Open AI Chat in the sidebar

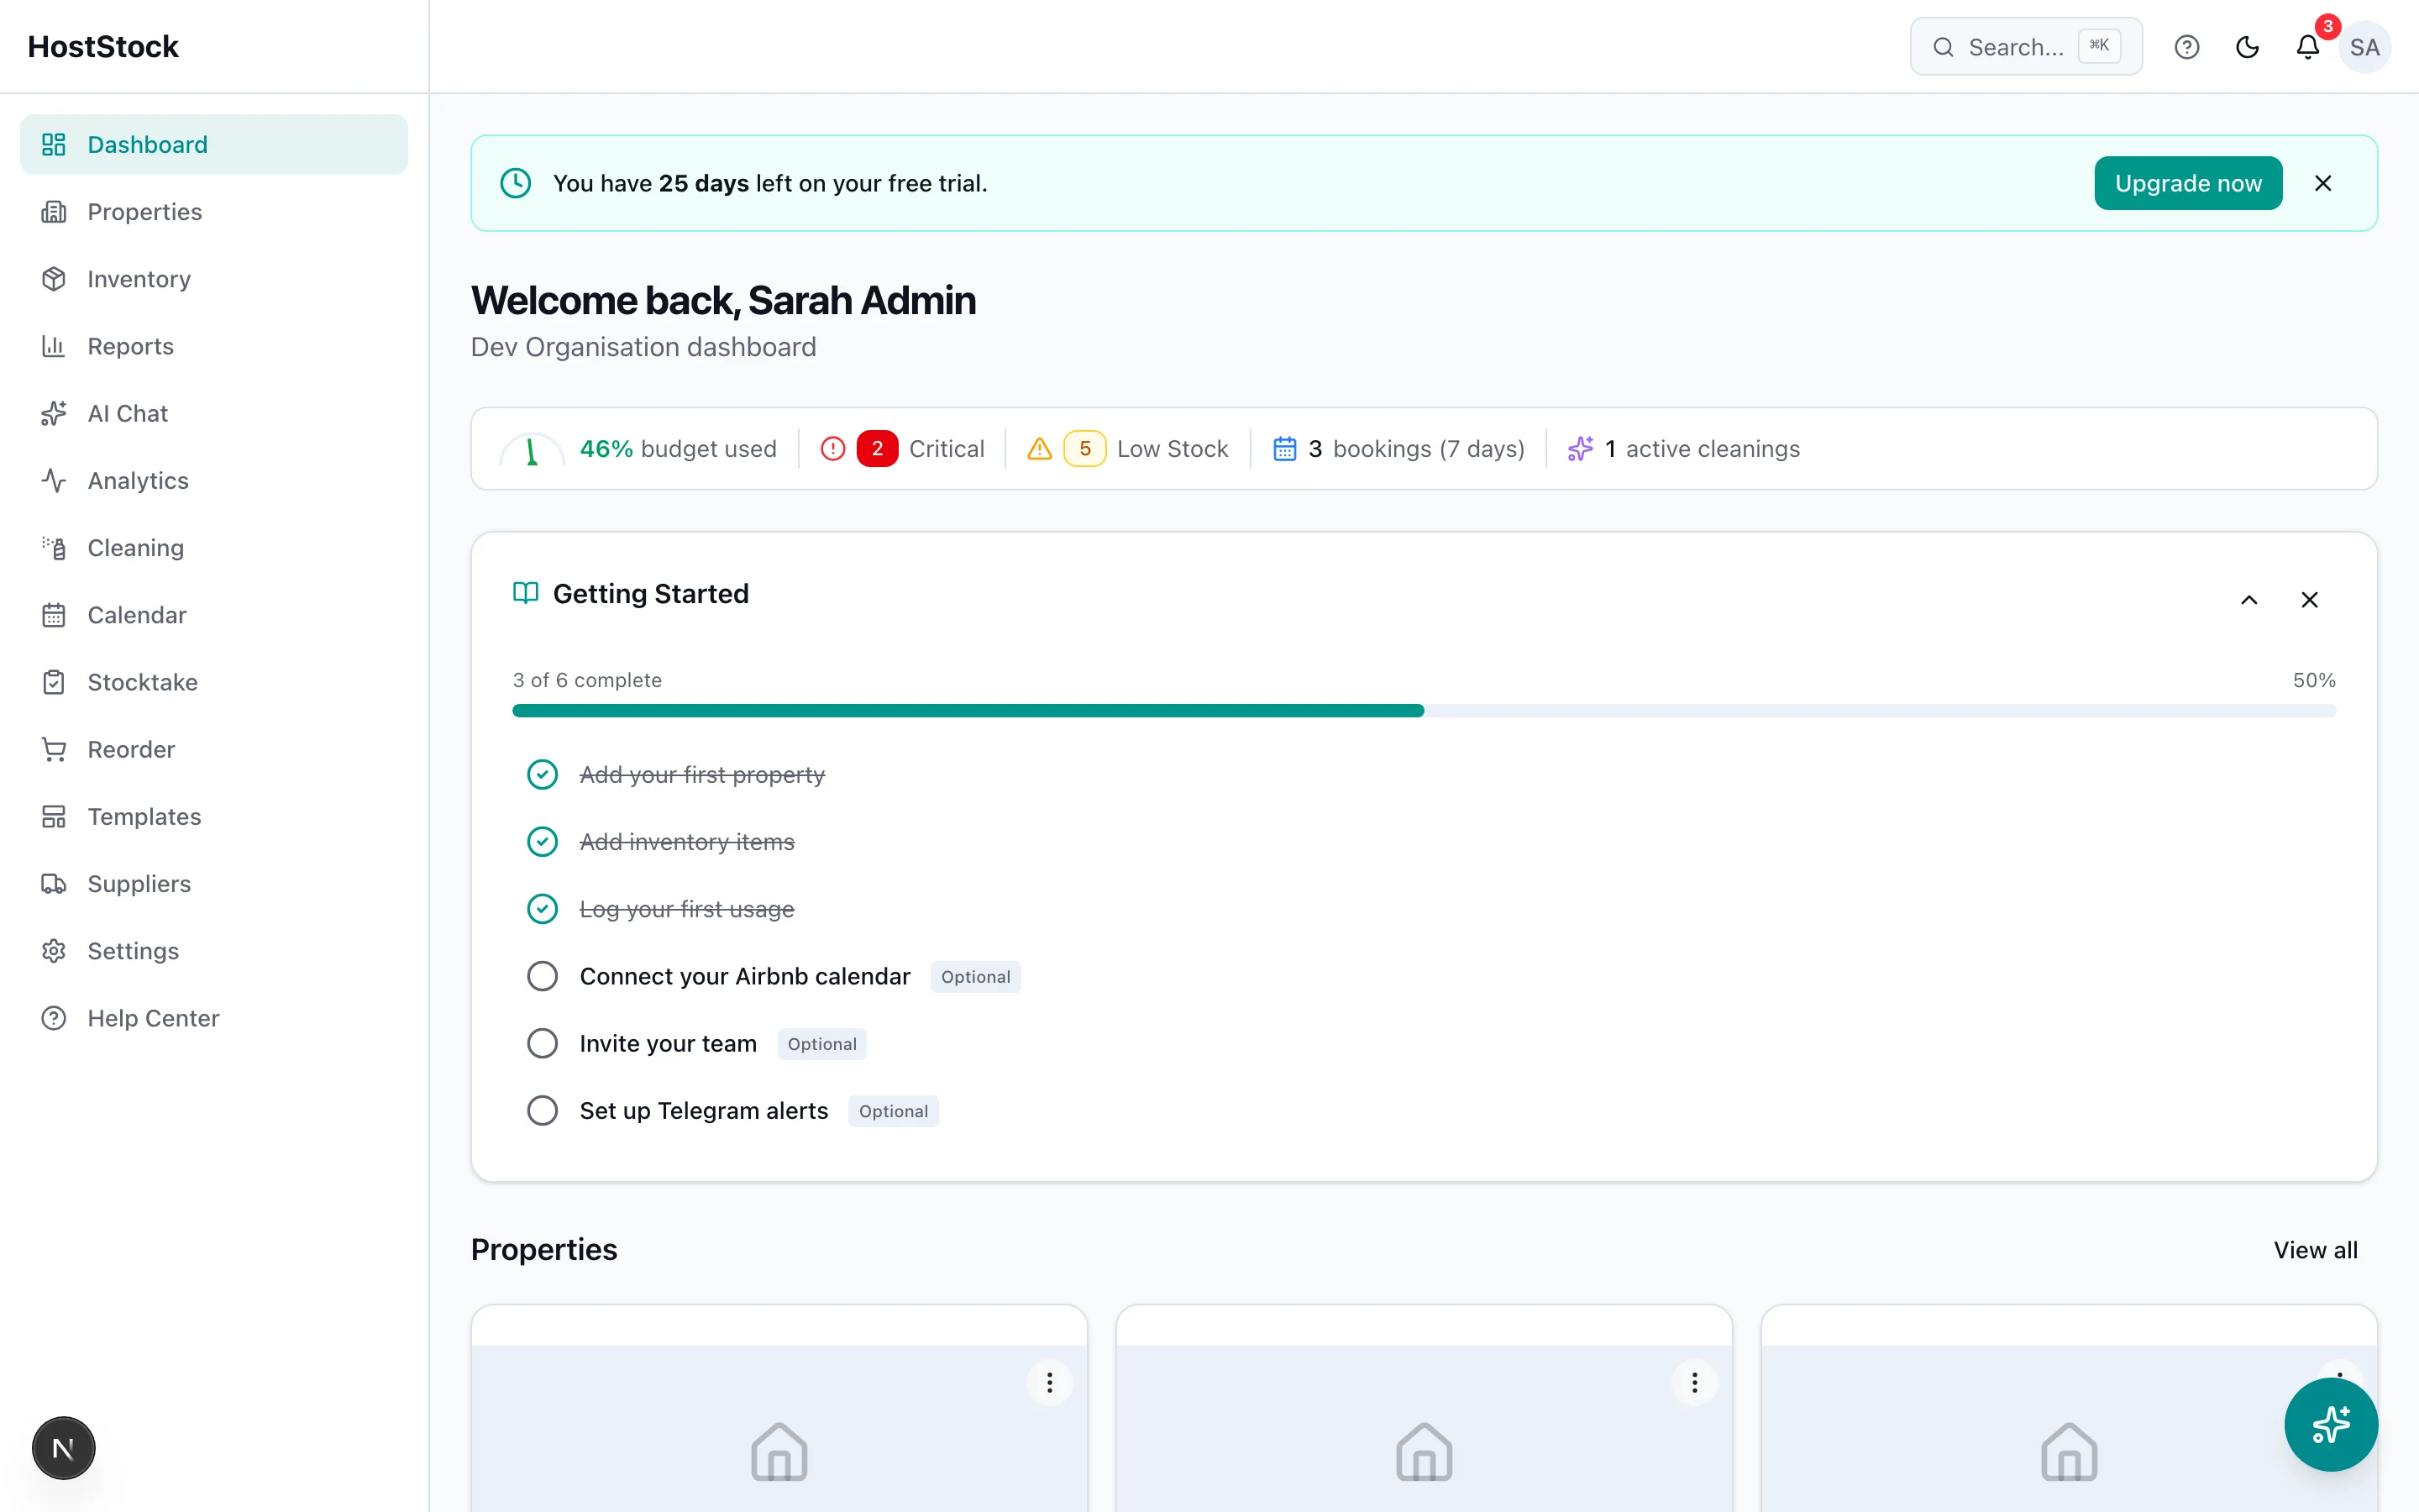[x=214, y=413]
